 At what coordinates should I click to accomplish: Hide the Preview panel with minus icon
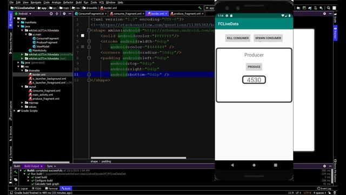tap(330, 14)
